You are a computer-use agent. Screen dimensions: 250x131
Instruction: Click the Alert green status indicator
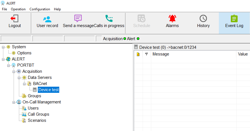[x=138, y=39]
